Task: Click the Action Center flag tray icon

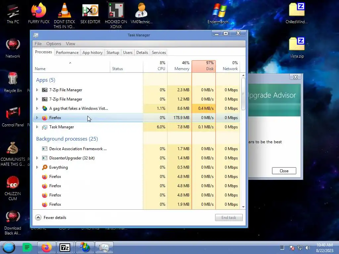Action: [x=292, y=248]
